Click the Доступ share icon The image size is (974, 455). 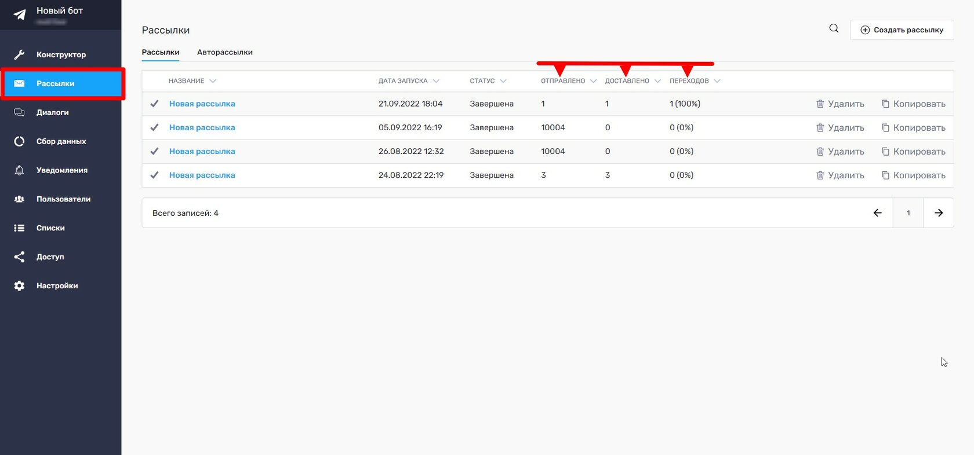(19, 256)
